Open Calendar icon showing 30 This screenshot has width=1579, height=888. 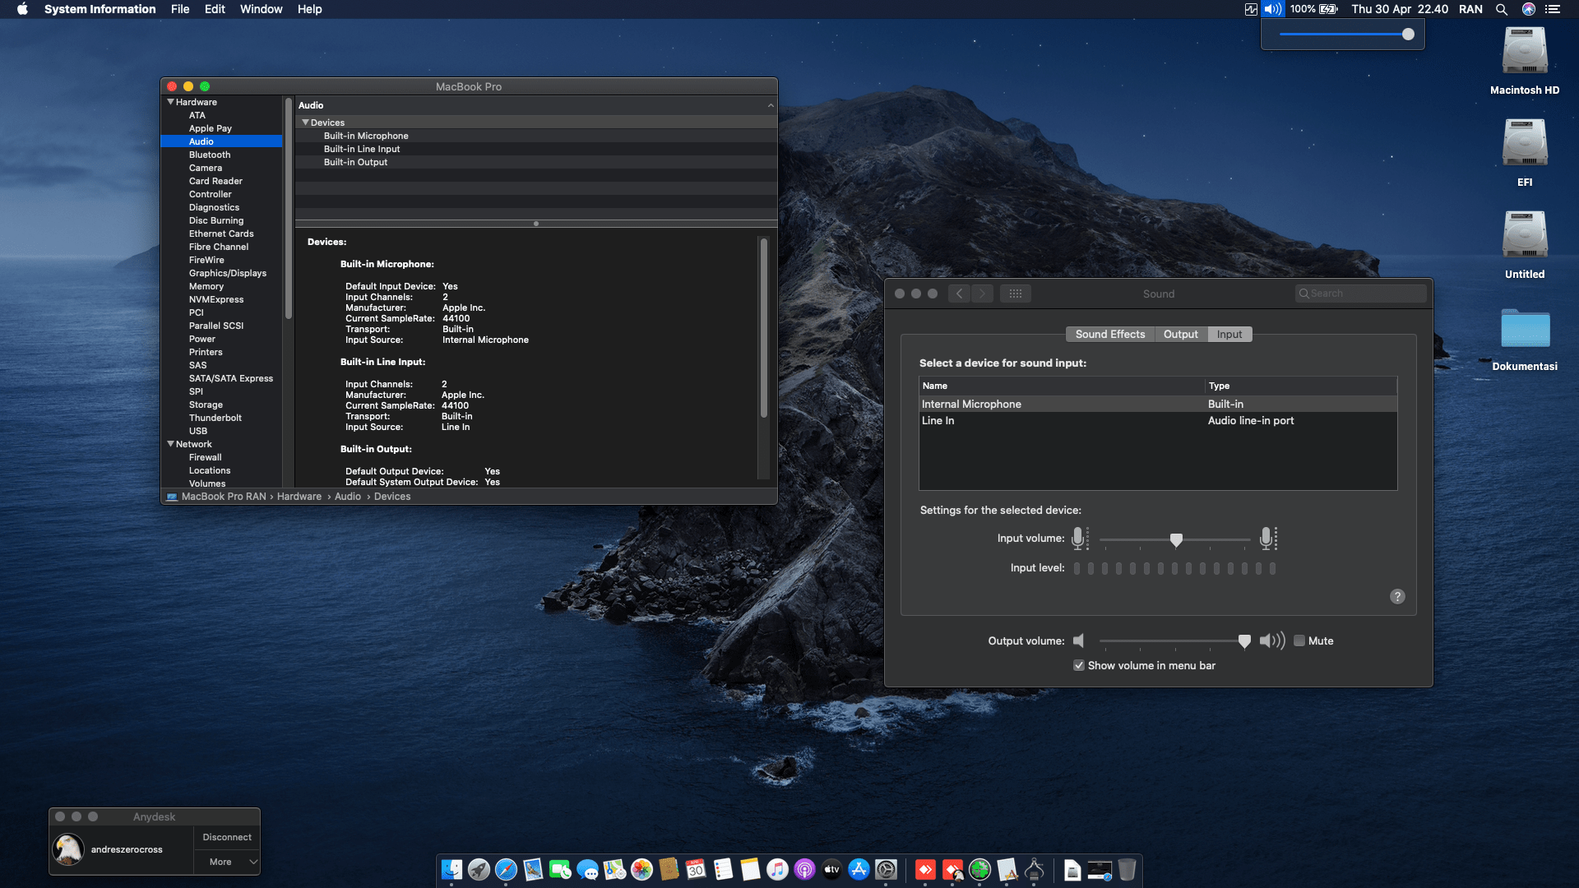pyautogui.click(x=696, y=870)
